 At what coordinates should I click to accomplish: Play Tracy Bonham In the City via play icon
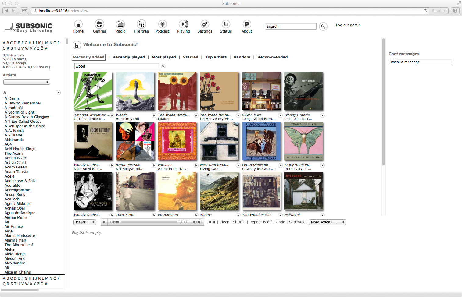322,165
